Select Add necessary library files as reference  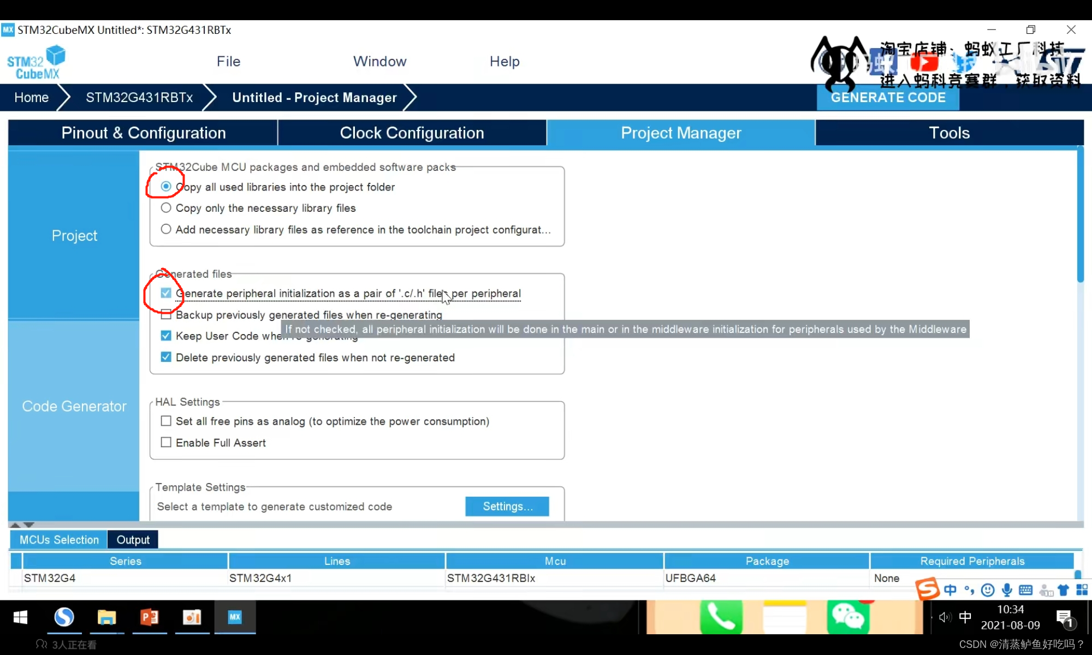tap(166, 229)
